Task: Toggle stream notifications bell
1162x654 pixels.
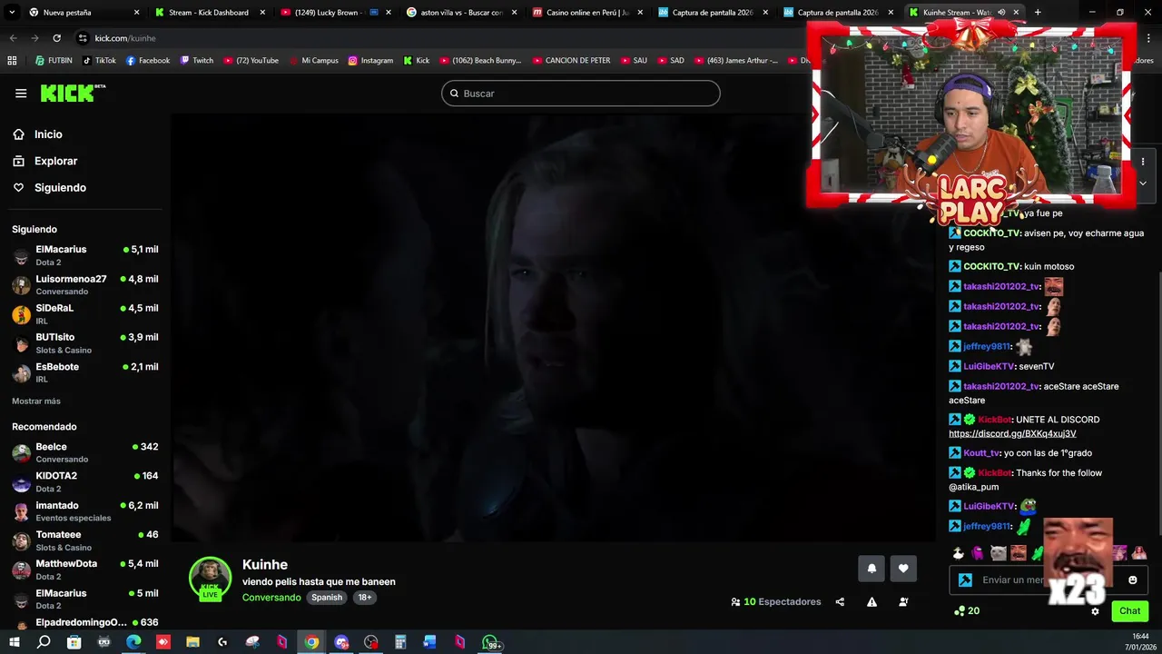Action: [871, 569]
